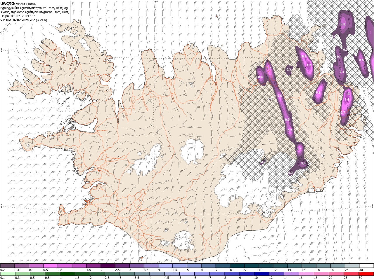Click the 1.3 precipitation value on the map
This screenshot has height=280, width=374.
(309, 65)
